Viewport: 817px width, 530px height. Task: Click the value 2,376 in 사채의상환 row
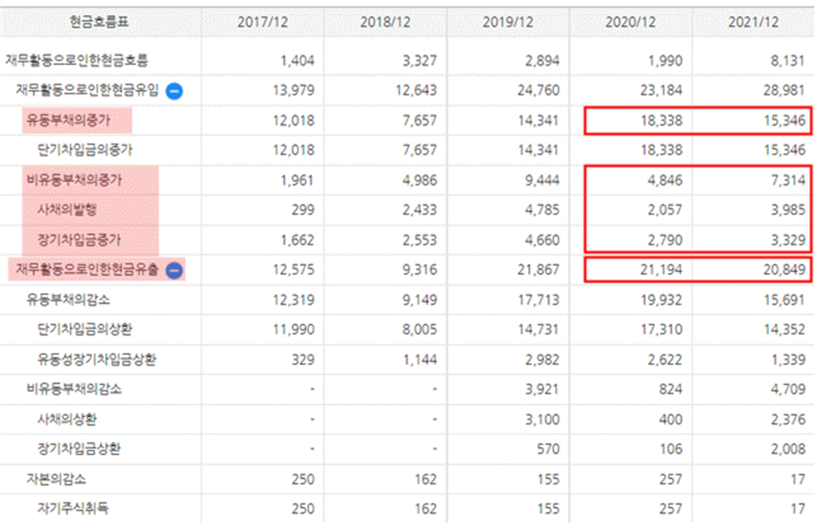[x=789, y=420]
